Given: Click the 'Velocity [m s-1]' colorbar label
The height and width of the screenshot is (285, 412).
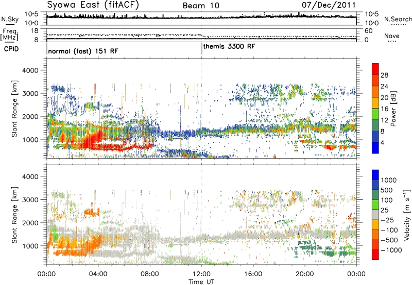Looking at the screenshot, I should click(x=407, y=215).
